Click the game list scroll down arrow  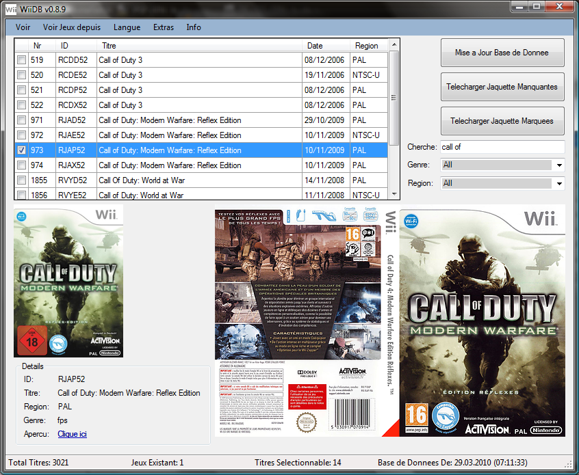pos(394,194)
